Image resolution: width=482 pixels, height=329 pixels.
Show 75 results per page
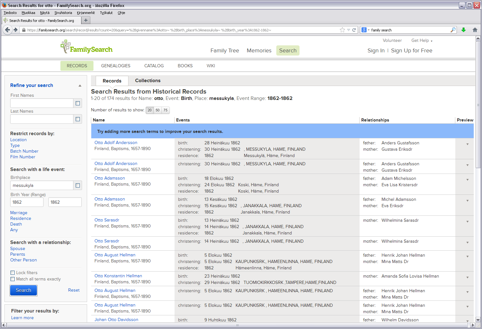166,110
